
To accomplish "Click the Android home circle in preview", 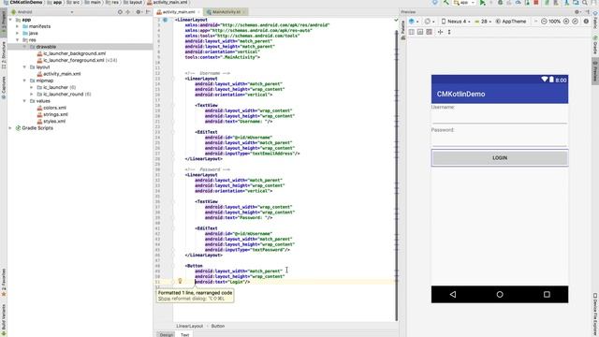I will click(500, 294).
